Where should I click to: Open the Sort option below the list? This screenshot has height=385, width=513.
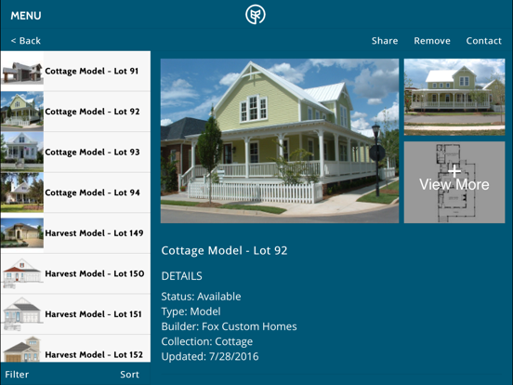pos(129,374)
